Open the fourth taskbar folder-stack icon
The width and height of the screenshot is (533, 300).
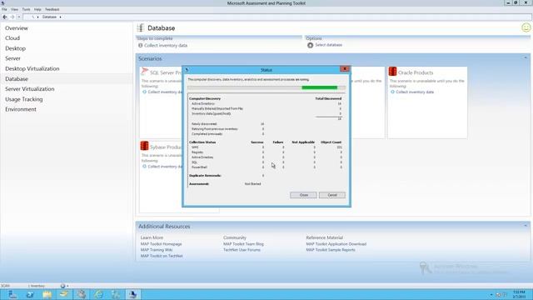point(64,294)
